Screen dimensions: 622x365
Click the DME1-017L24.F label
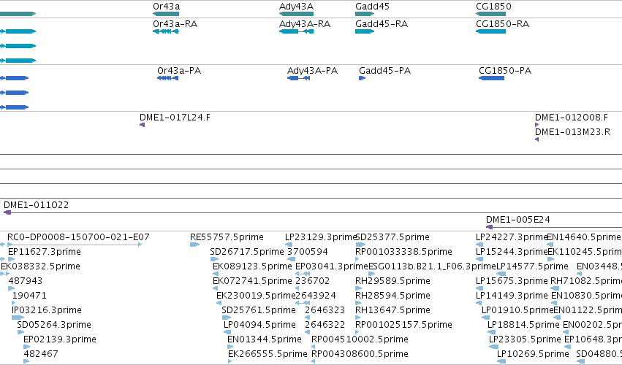pyautogui.click(x=175, y=118)
